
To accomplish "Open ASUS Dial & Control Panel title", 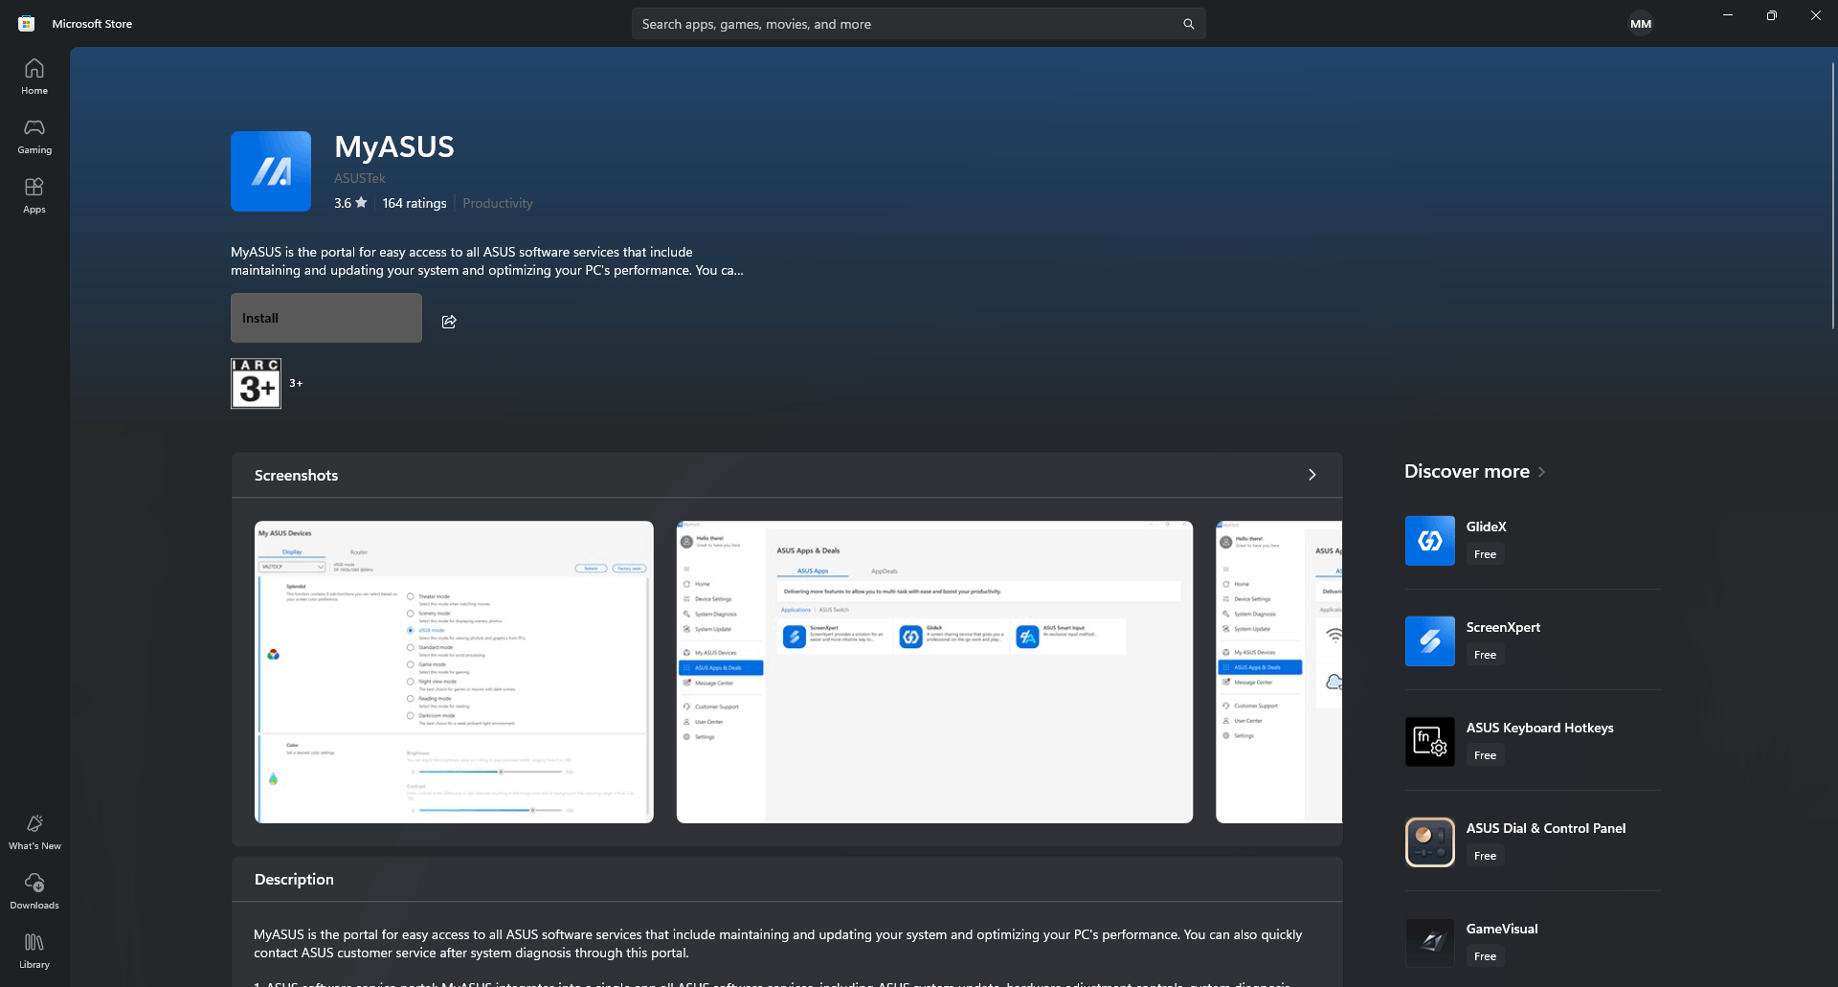I will pos(1546,828).
